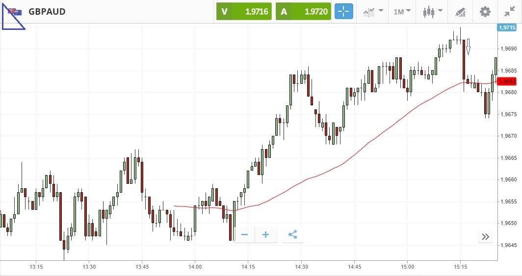This screenshot has height=276, width=522.
Task: Open the compare instruments dropdown
Action: tap(373, 11)
